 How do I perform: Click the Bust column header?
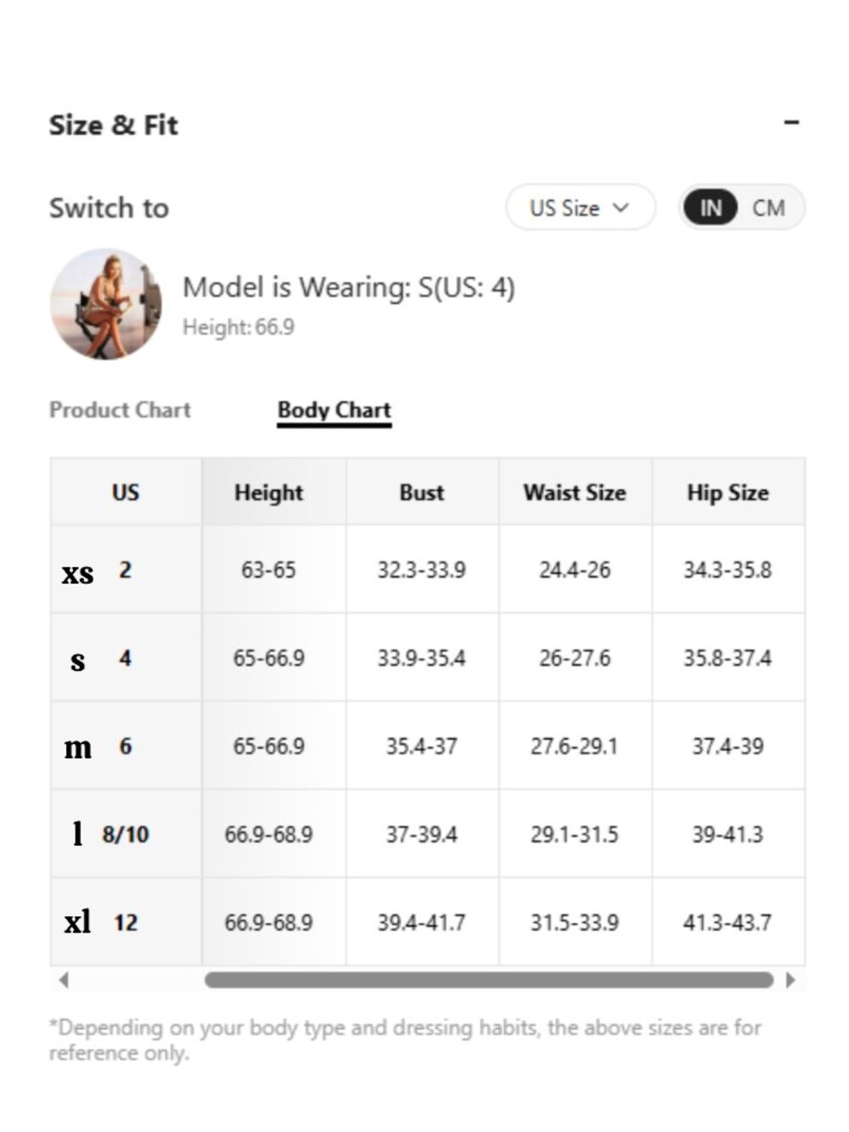tap(422, 492)
